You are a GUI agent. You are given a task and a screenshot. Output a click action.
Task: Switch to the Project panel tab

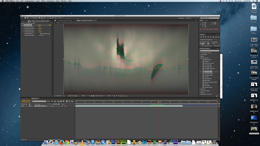tap(24, 21)
